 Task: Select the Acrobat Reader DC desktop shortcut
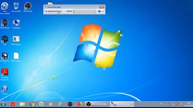pyautogui.click(x=5, y=75)
